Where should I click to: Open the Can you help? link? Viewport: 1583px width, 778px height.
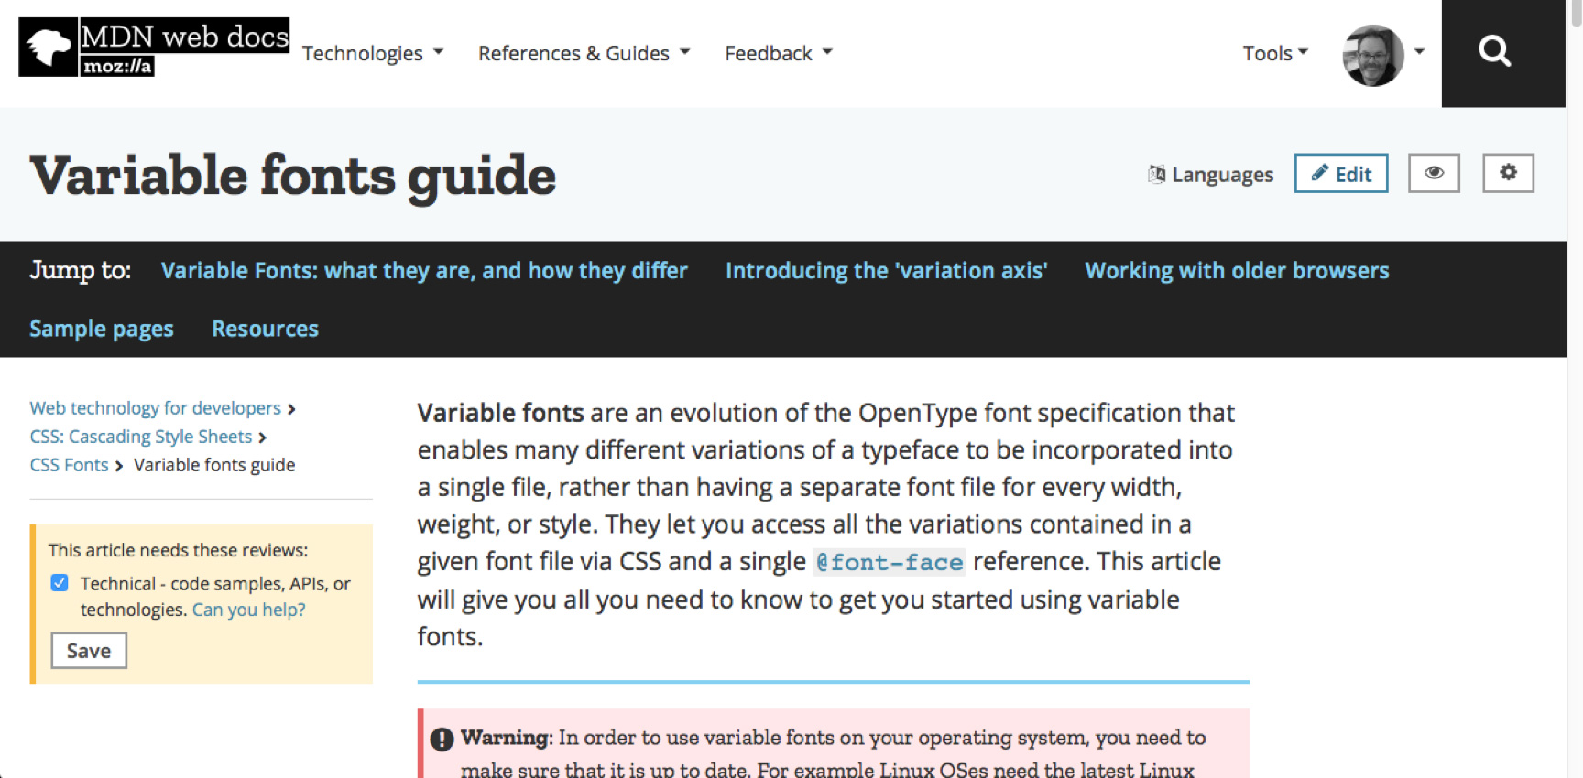pos(248,610)
